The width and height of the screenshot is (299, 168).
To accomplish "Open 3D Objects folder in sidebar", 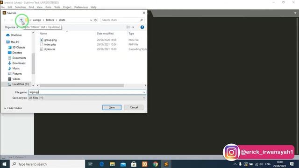I will pos(17,47).
